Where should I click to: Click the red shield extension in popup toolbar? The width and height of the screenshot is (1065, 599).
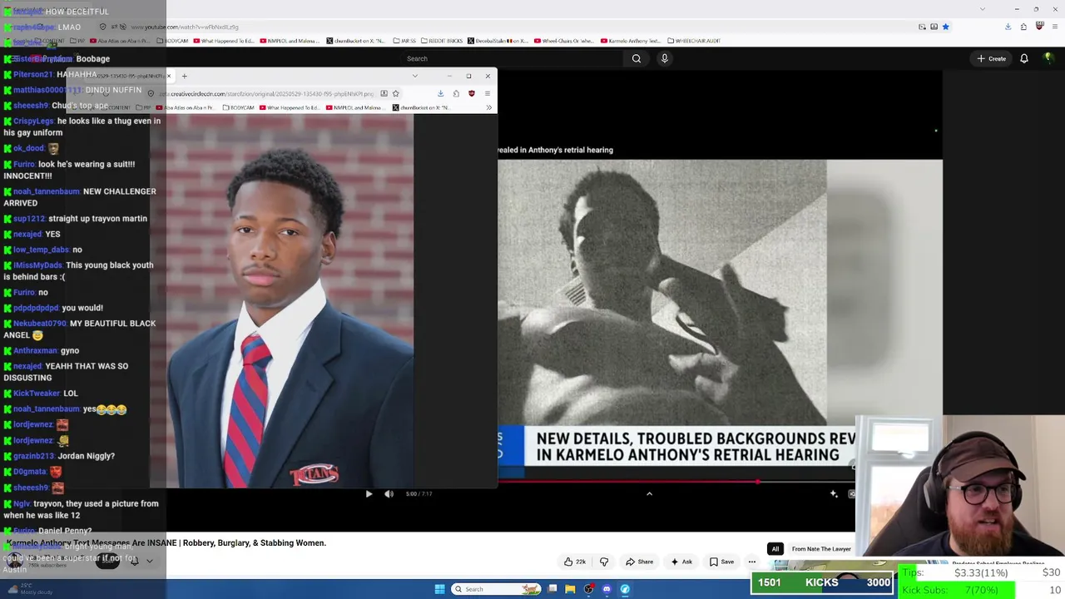pos(472,94)
